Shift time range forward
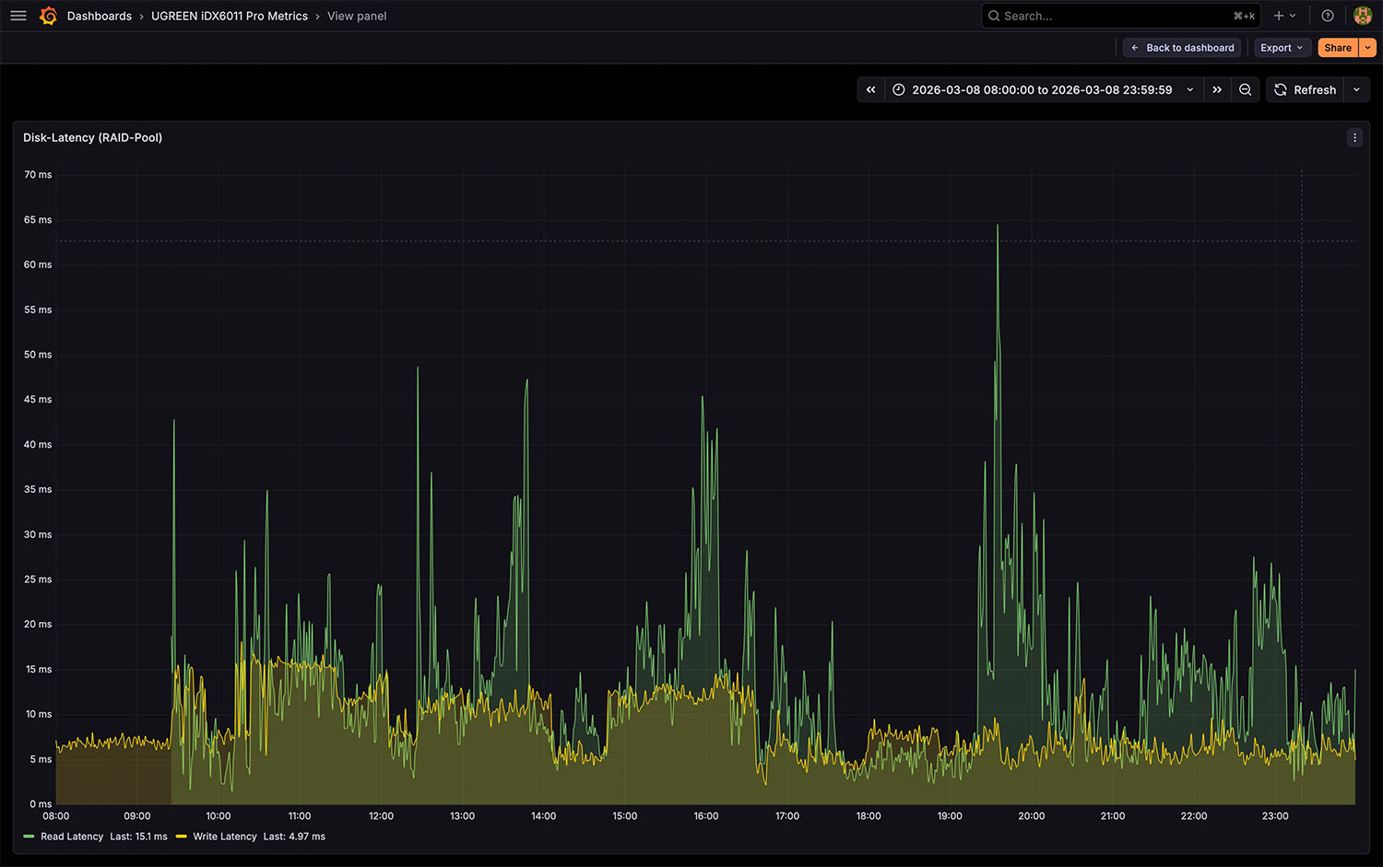Screen dimensions: 1383x867 tap(1217, 89)
